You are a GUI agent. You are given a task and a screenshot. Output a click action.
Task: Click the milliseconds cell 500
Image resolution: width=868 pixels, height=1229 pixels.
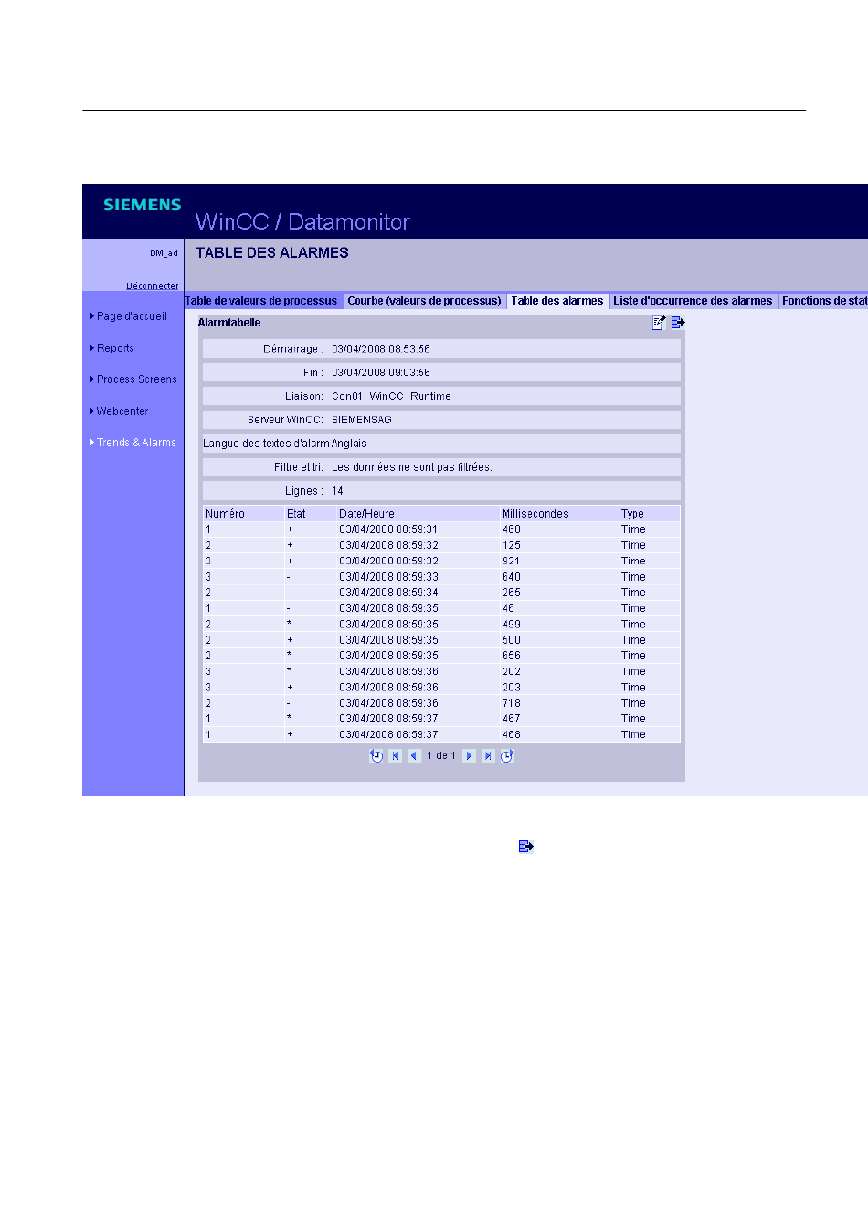(512, 640)
